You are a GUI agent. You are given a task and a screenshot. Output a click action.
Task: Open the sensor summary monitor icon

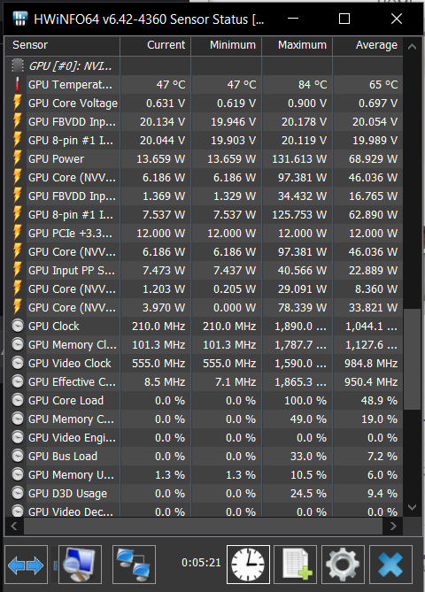(80, 565)
